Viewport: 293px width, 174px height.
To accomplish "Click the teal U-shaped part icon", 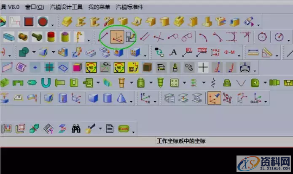I will (x=46, y=82).
